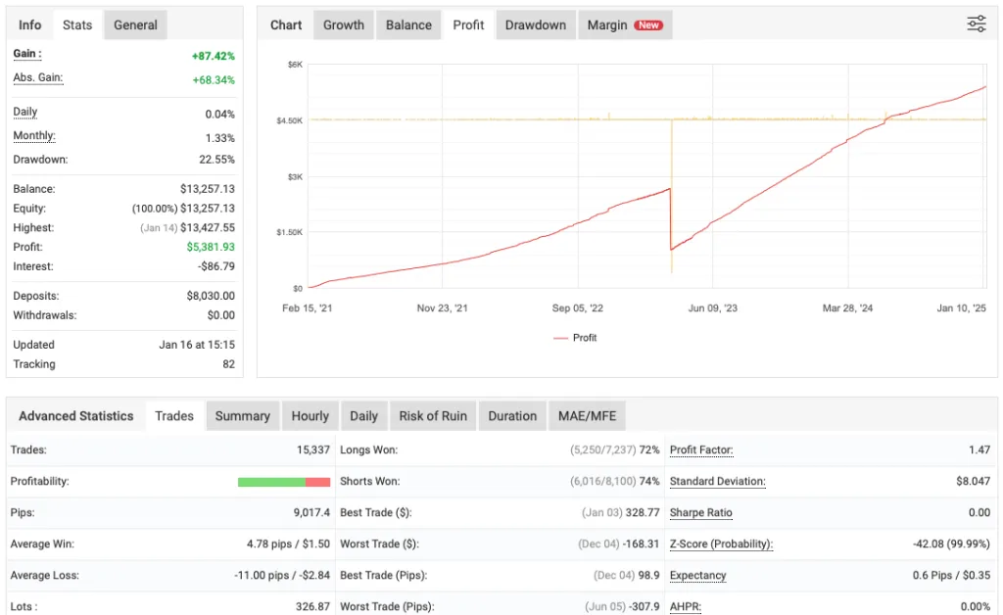Switch to the Summary statistics tab
This screenshot has height=615, width=1003.
click(242, 415)
